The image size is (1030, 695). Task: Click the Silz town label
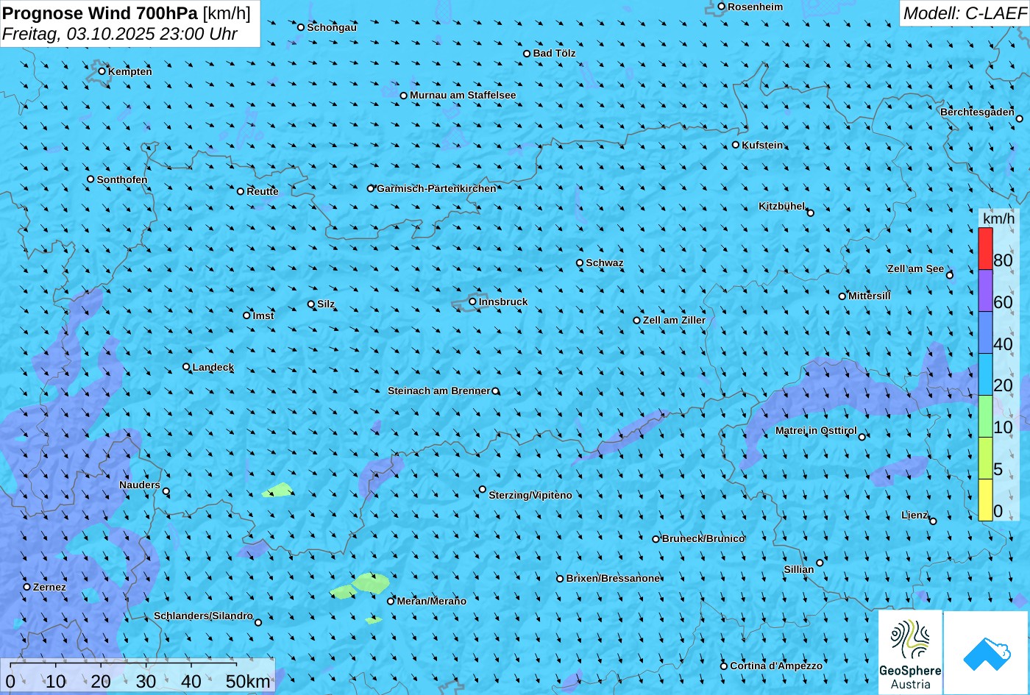coord(326,304)
